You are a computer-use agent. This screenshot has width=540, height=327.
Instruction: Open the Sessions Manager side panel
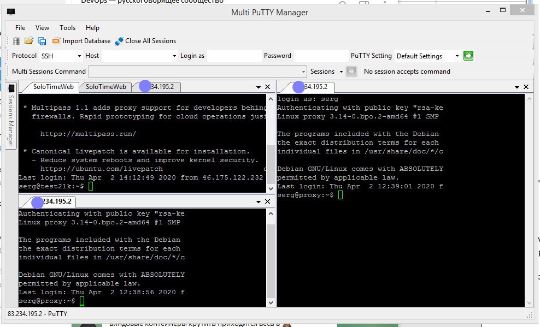coord(11,115)
